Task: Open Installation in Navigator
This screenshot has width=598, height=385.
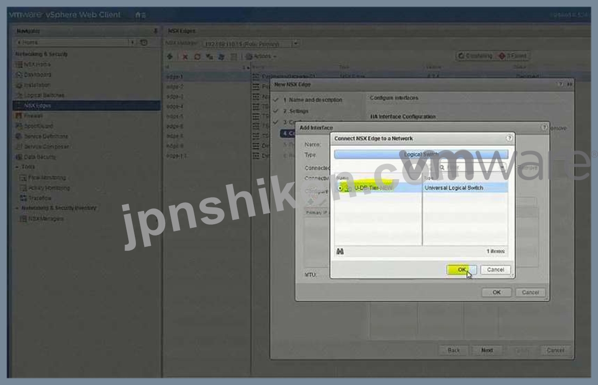Action: tap(36, 85)
